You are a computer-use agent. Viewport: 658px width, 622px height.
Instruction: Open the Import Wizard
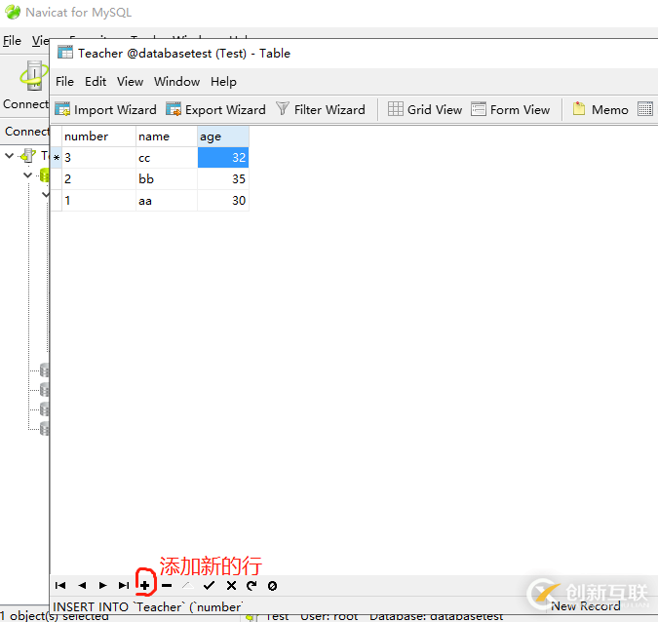pyautogui.click(x=105, y=109)
